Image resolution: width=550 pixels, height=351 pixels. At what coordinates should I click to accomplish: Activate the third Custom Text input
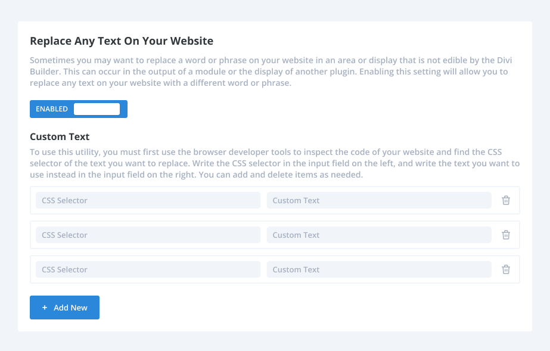(379, 269)
